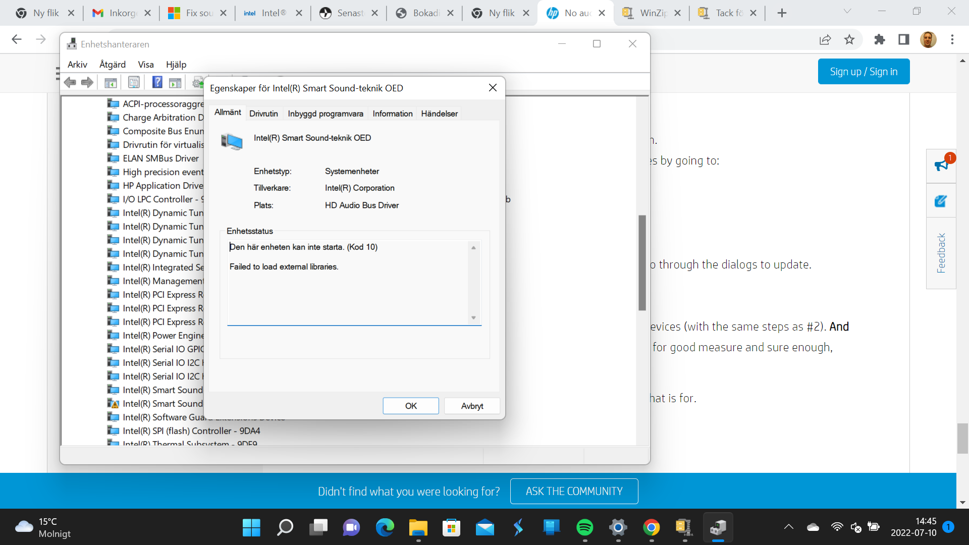Navigate back using the back arrow icon
Viewport: 969px width, 545px height.
[x=70, y=82]
